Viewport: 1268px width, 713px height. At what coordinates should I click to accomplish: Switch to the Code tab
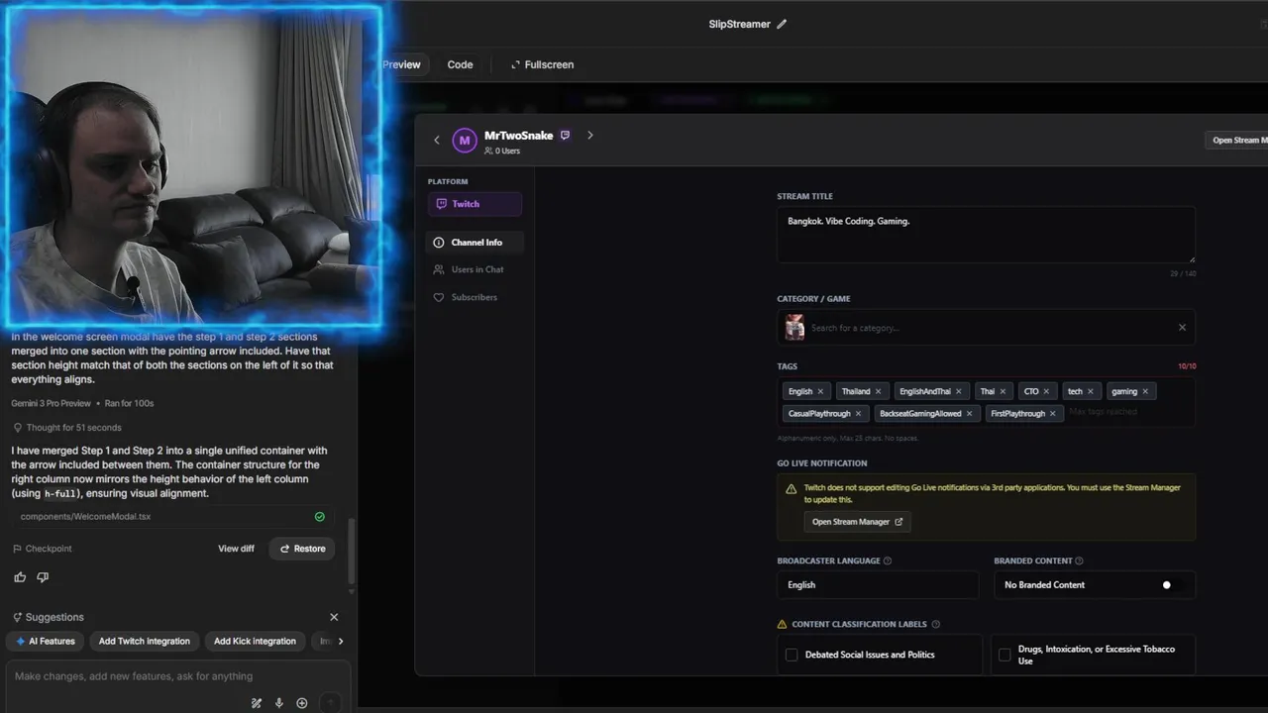460,64
